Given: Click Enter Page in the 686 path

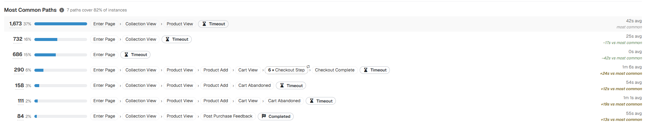Looking at the screenshot, I should [x=104, y=55].
